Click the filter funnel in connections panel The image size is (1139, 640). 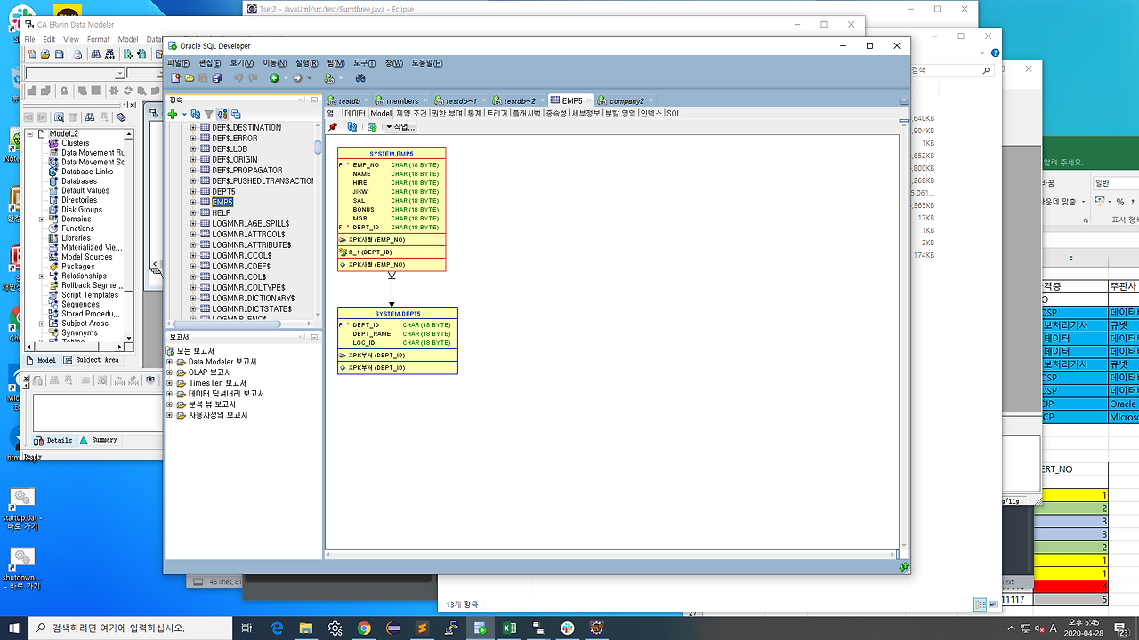pos(209,115)
